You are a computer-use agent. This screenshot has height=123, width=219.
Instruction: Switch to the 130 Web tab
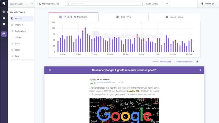(123, 17)
